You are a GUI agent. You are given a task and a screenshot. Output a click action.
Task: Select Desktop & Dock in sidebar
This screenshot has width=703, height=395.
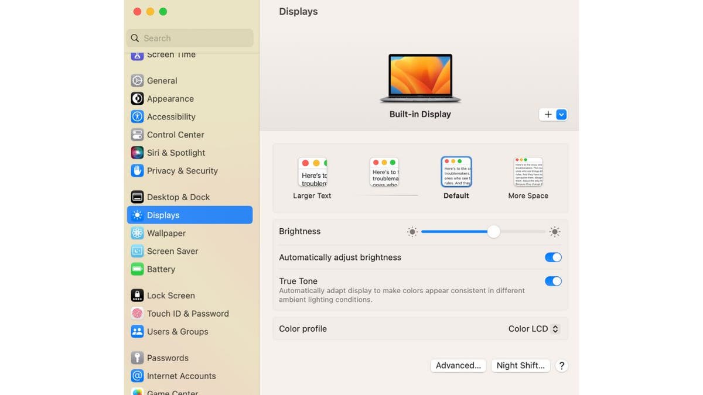tap(190, 197)
